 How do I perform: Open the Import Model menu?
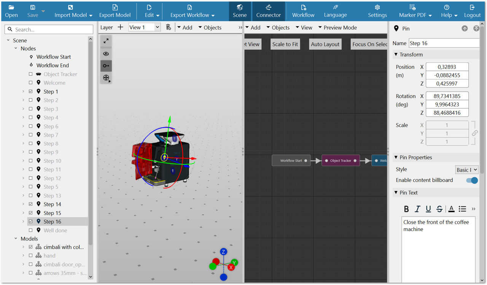73,11
